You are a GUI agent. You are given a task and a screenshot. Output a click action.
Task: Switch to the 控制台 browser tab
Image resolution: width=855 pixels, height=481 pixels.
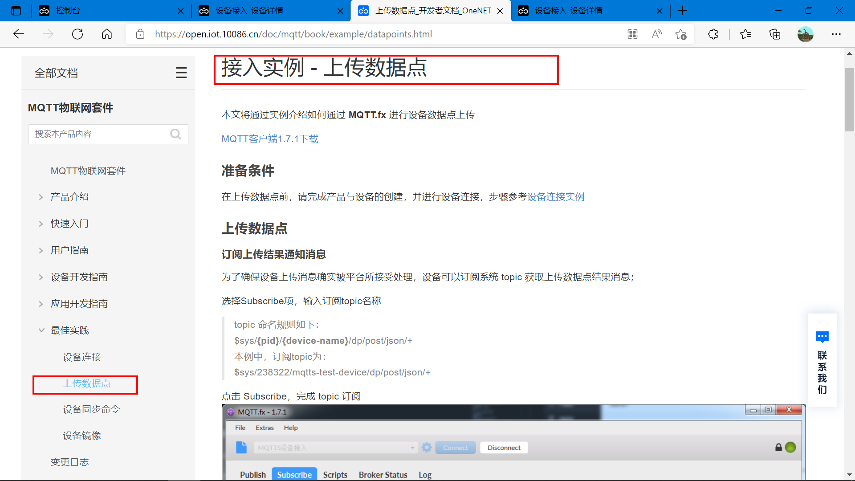click(68, 11)
